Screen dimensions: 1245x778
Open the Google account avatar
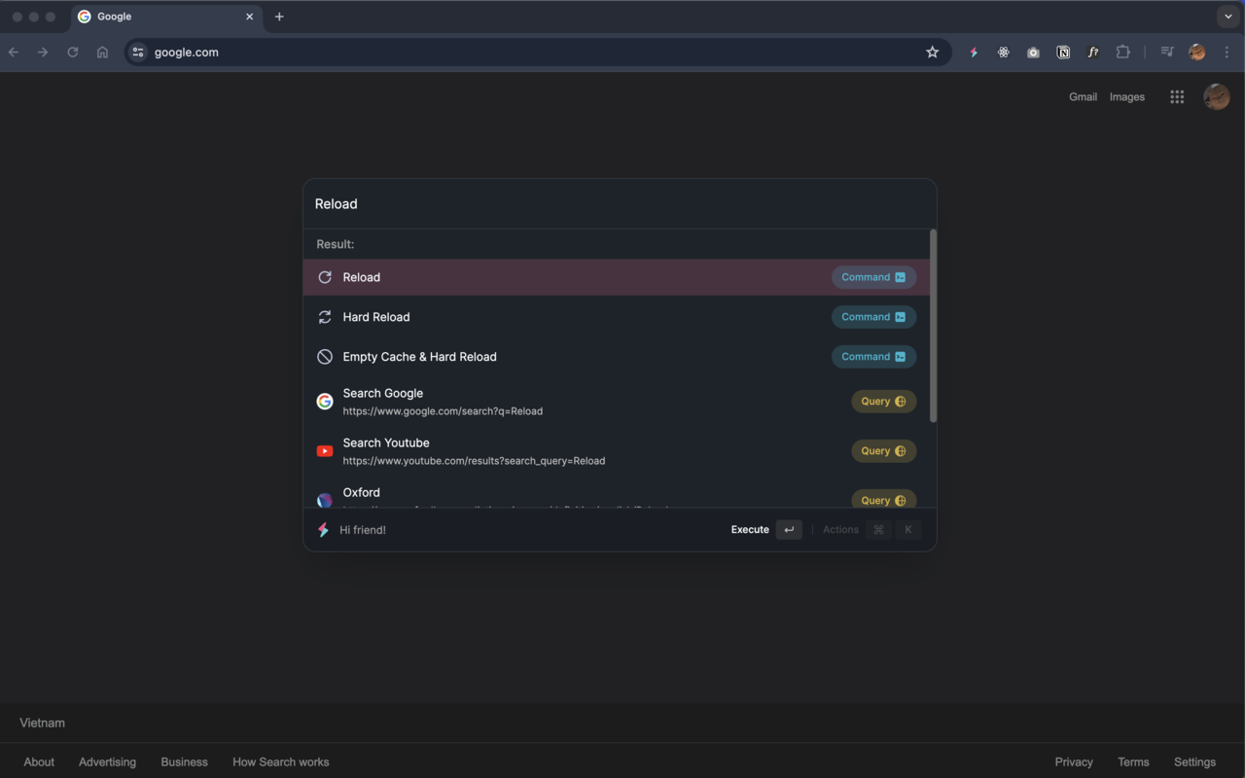coord(1216,96)
